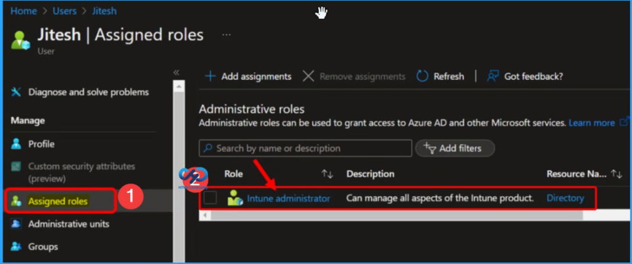Click the Jitesh breadcrumb link
632x264 pixels.
tap(104, 11)
